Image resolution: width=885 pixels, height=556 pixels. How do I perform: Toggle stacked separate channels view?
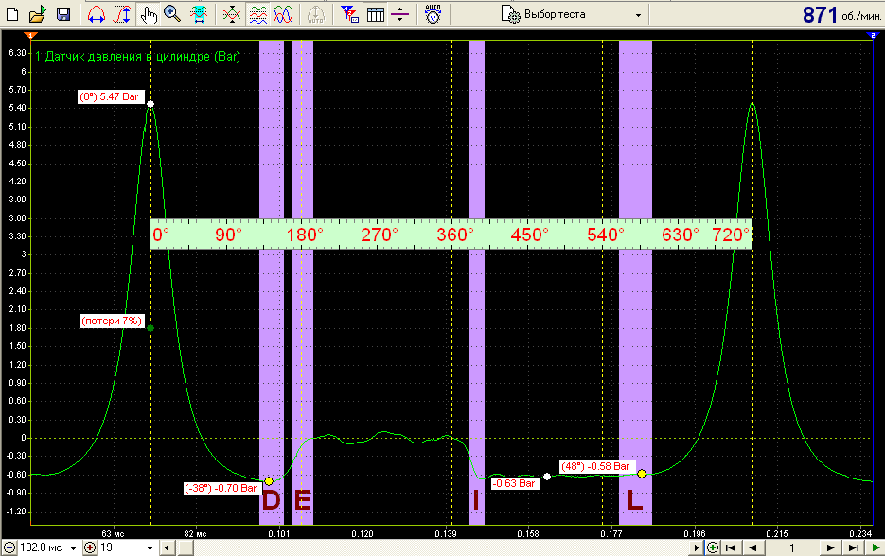[x=258, y=15]
